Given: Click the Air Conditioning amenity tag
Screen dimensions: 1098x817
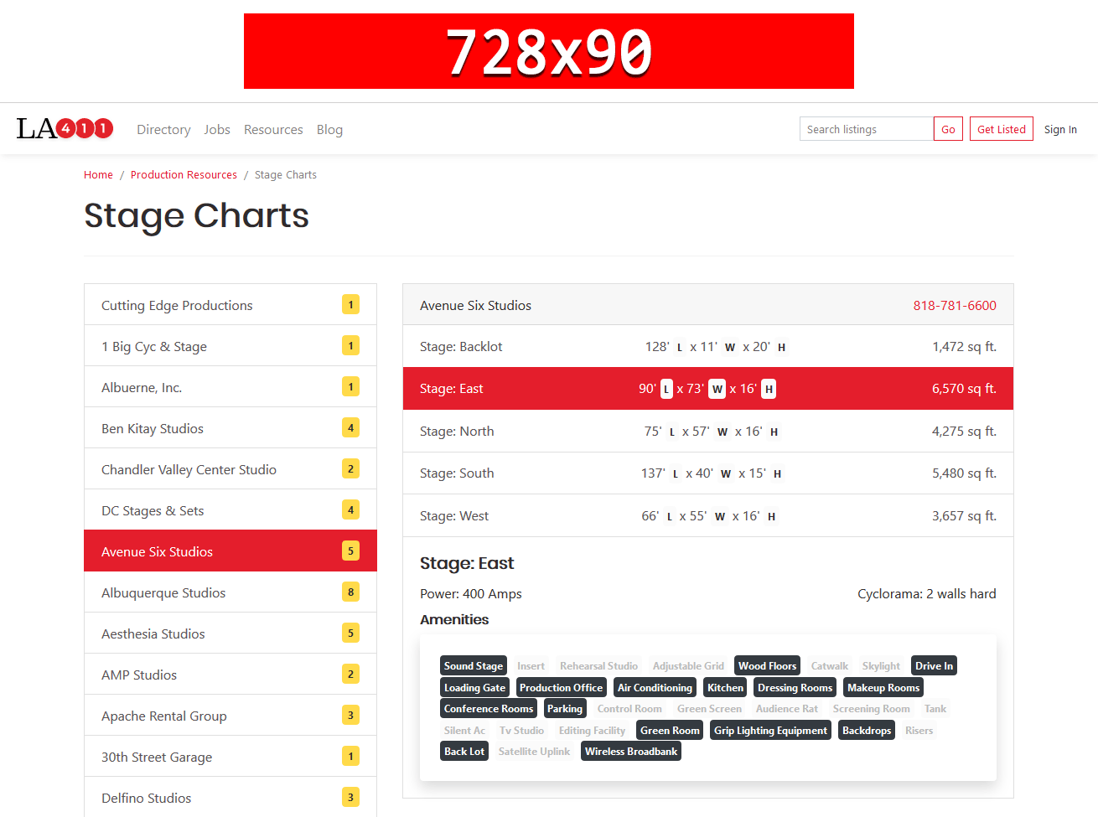Looking at the screenshot, I should [x=655, y=687].
